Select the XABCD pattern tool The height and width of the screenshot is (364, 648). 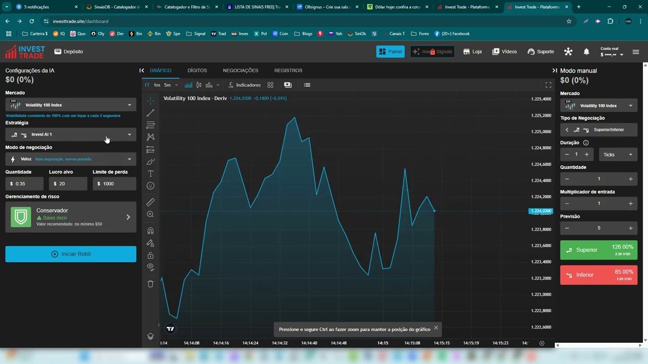point(150,137)
